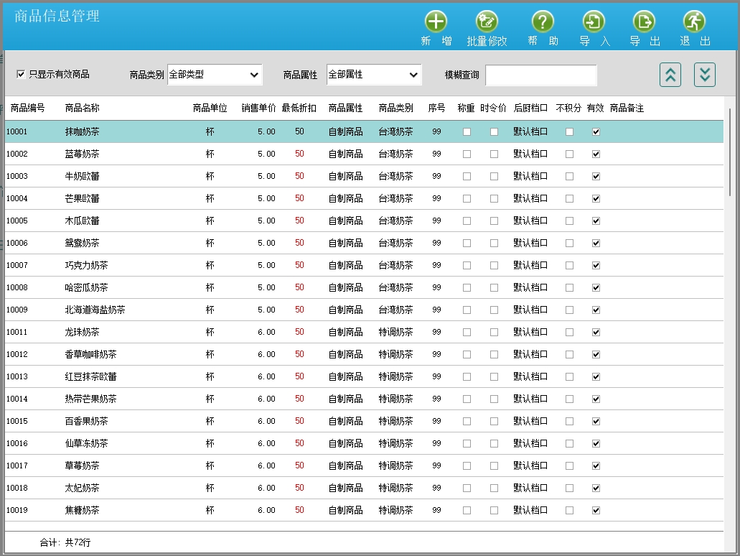
Task: Click the 商品名称 column header
Action: pos(82,108)
